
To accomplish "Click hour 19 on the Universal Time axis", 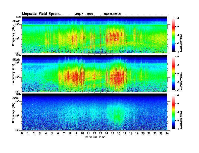I will click(137, 133).
